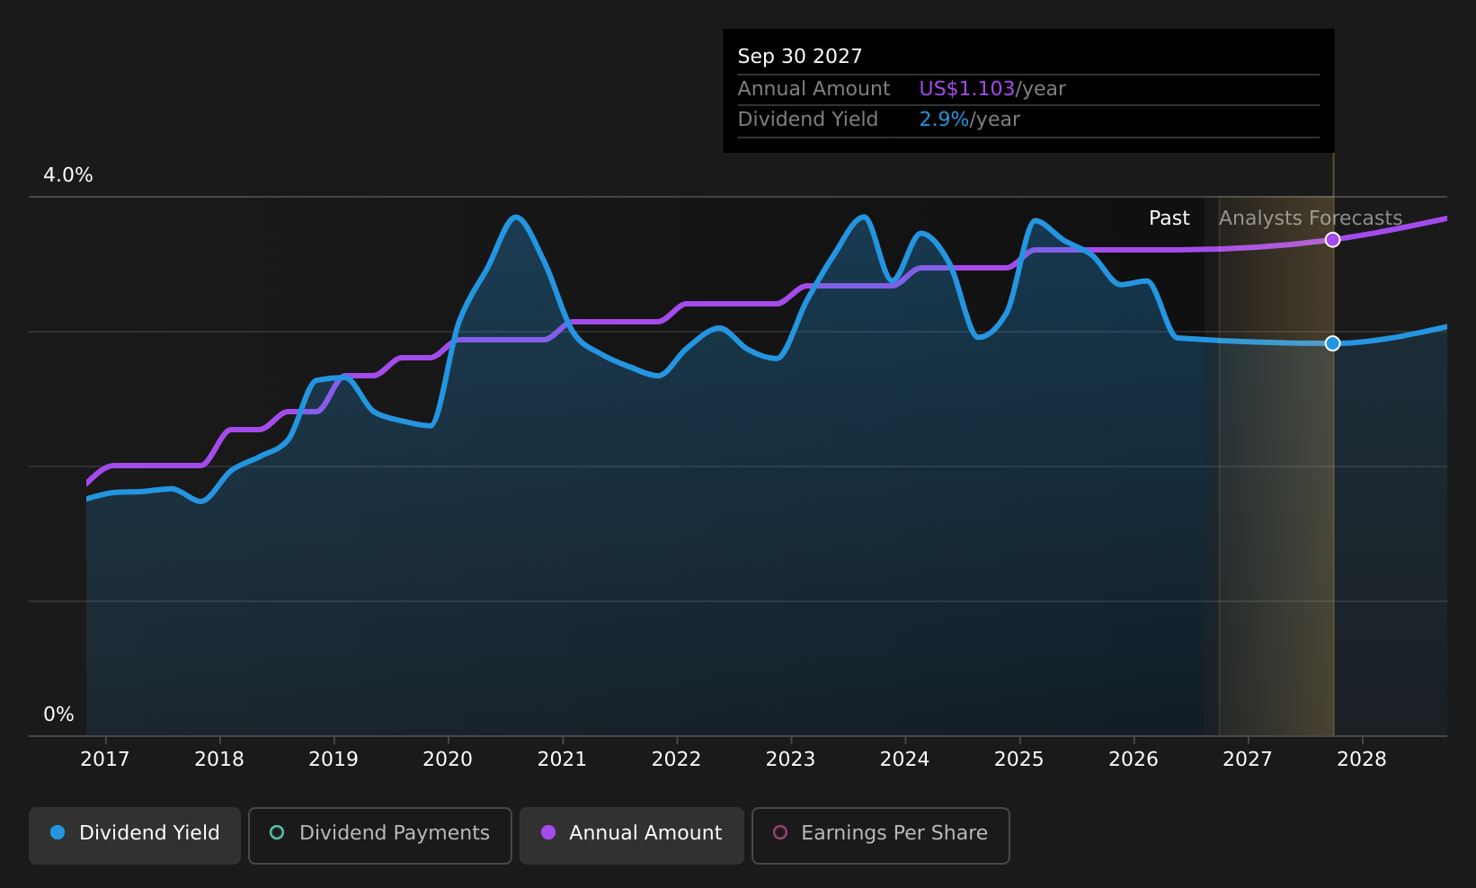Click the 2024 axis label
The height and width of the screenshot is (888, 1476).
click(x=904, y=759)
